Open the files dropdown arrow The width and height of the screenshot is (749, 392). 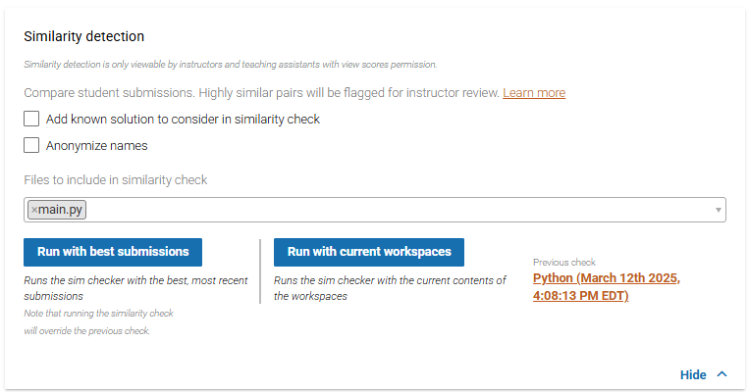click(x=718, y=210)
